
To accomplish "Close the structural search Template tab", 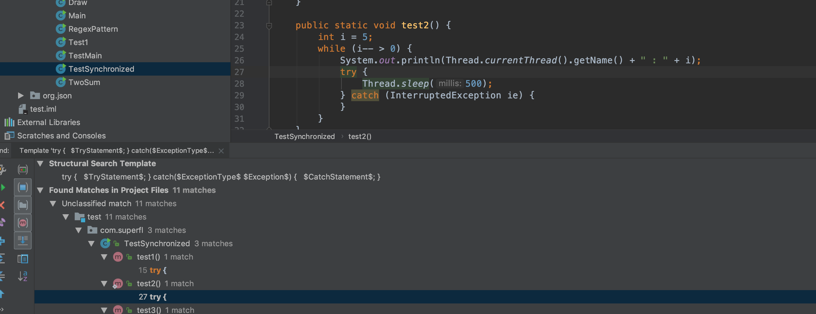I will point(221,151).
